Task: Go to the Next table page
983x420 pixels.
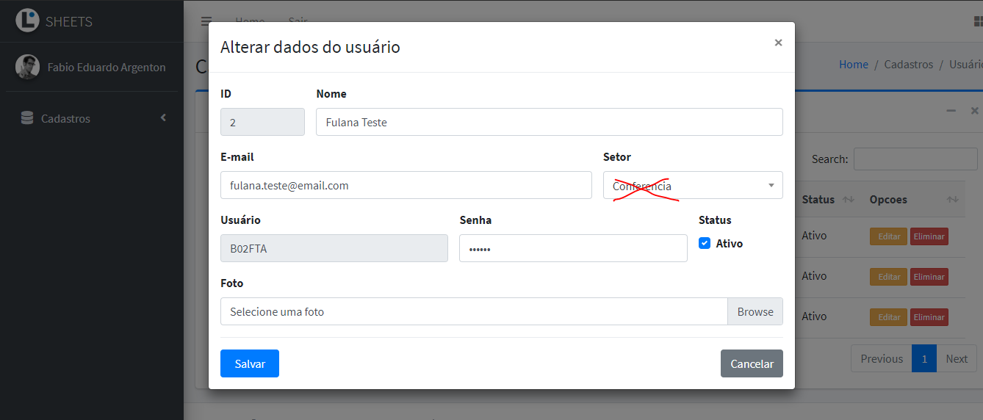Action: (x=957, y=358)
